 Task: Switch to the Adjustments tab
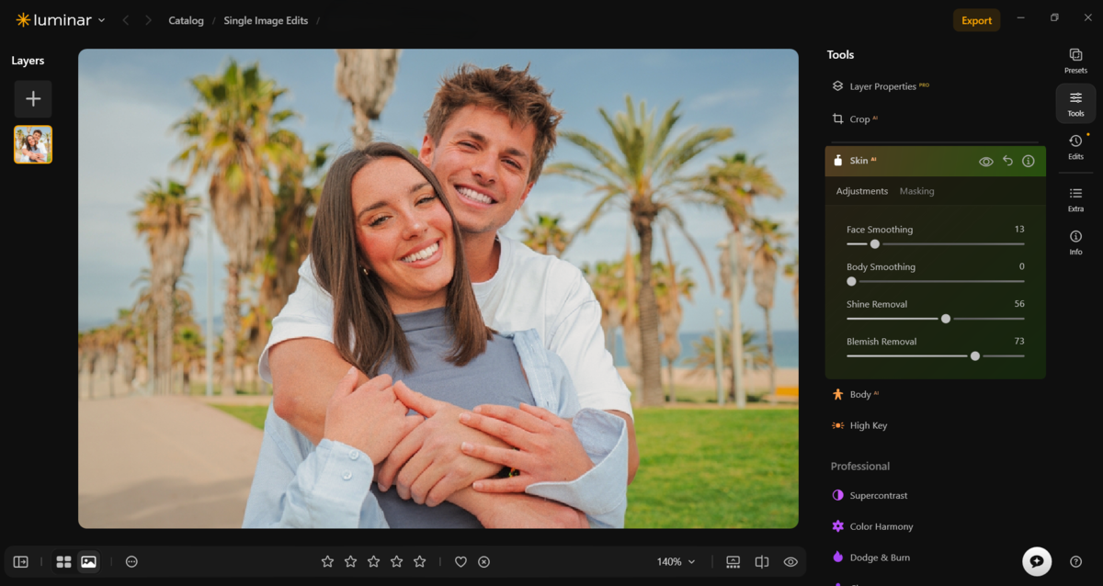click(x=861, y=191)
